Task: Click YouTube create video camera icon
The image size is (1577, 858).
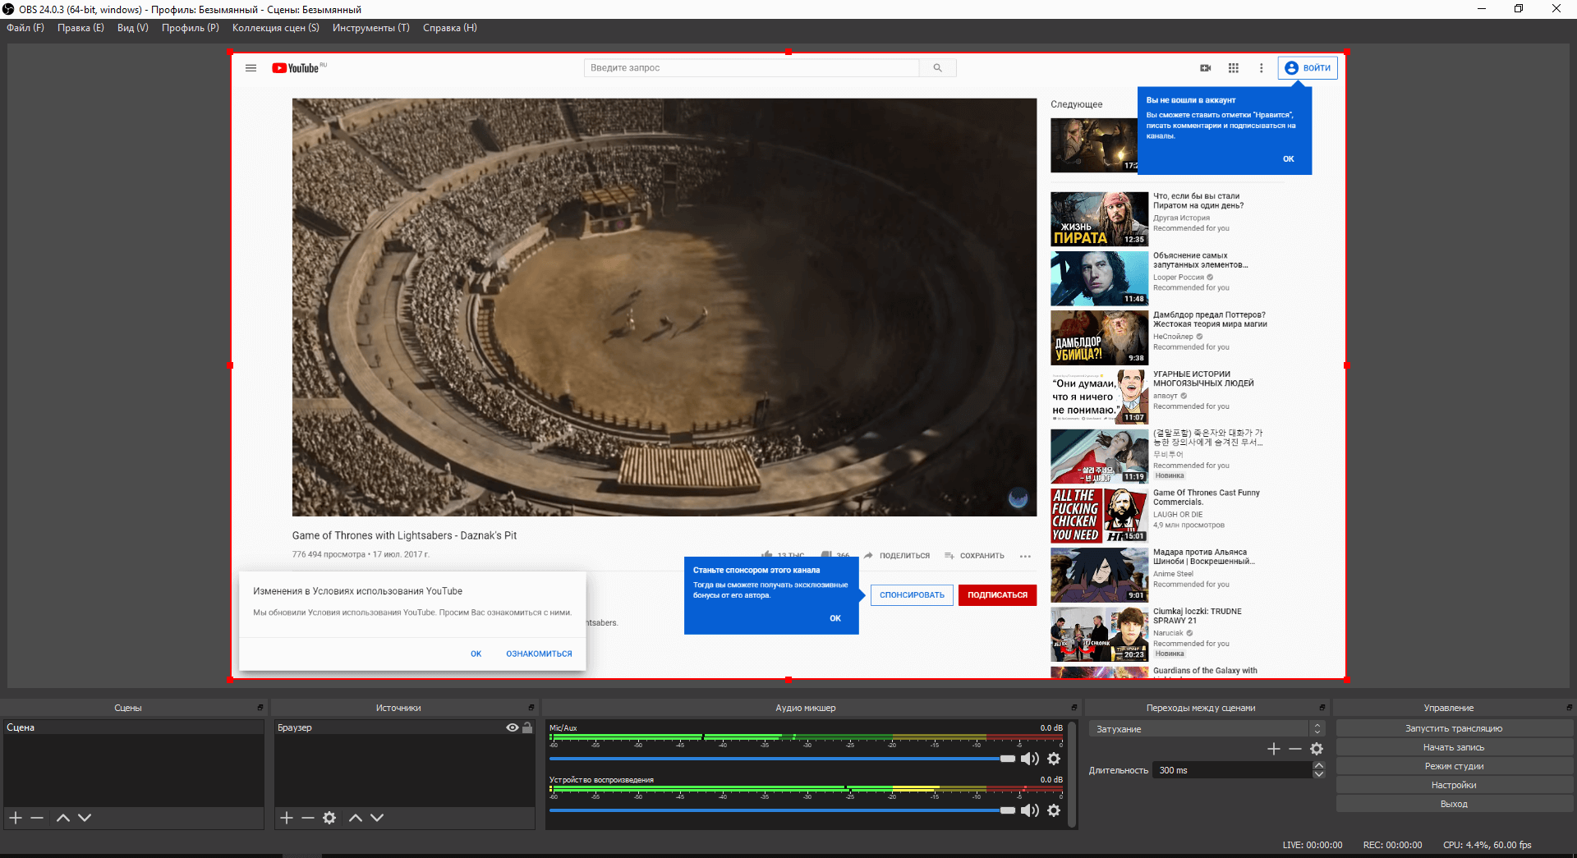Action: tap(1206, 68)
